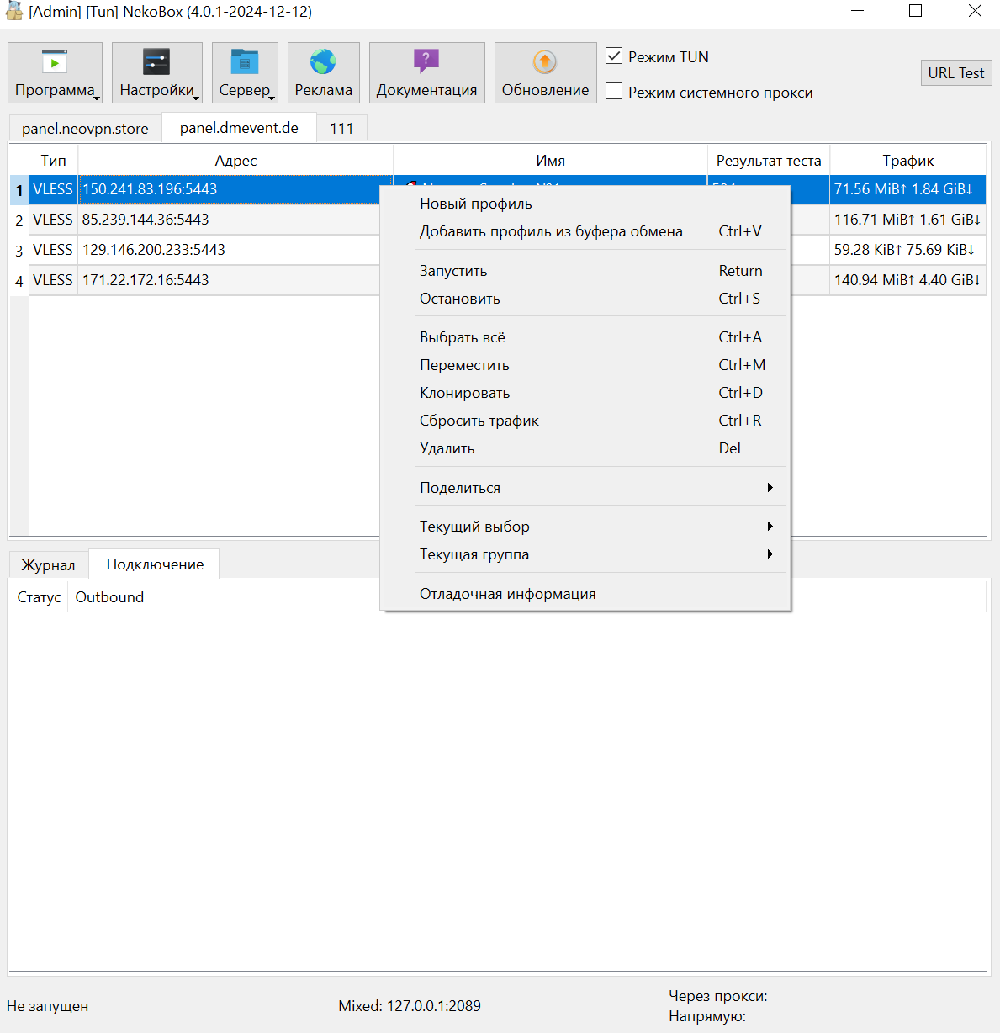The width and height of the screenshot is (1000, 1033).
Task: Expand the Текущий выбор submenu
Action: tap(585, 527)
